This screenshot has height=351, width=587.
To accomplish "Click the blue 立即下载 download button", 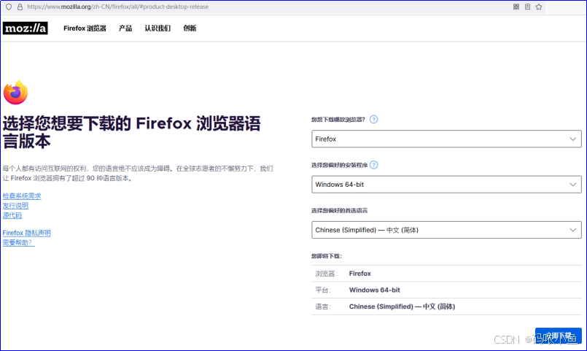I will 558,336.
